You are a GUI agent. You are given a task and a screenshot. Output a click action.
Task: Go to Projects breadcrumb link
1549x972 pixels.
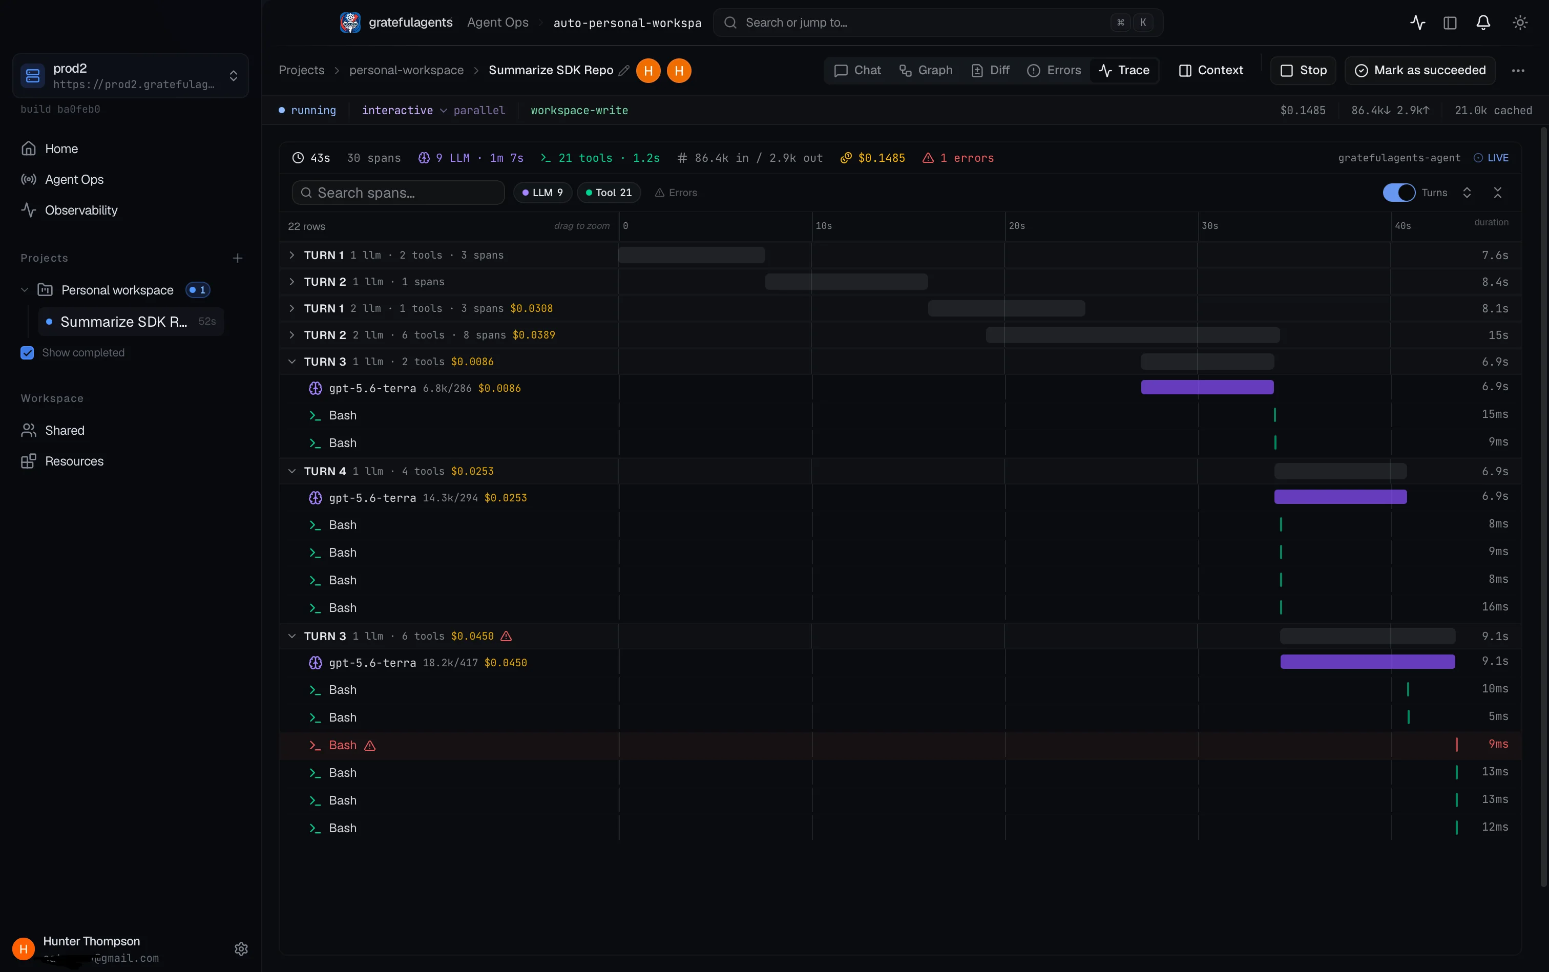(x=302, y=71)
